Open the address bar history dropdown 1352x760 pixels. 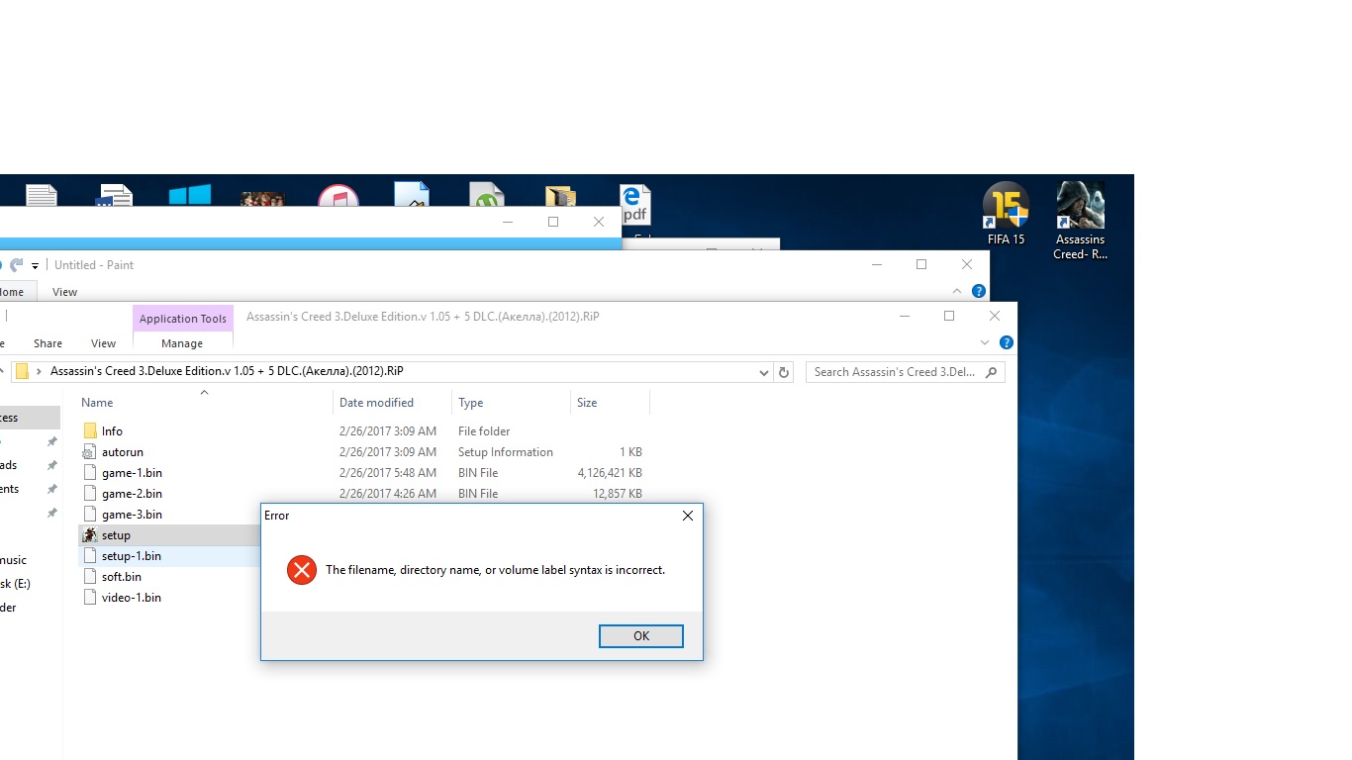tap(764, 373)
